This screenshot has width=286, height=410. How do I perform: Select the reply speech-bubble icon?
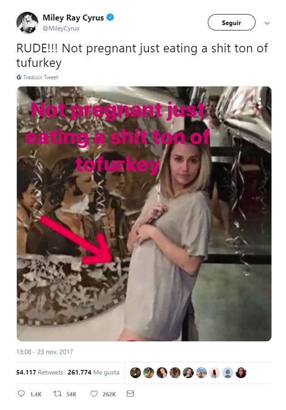coord(20,394)
